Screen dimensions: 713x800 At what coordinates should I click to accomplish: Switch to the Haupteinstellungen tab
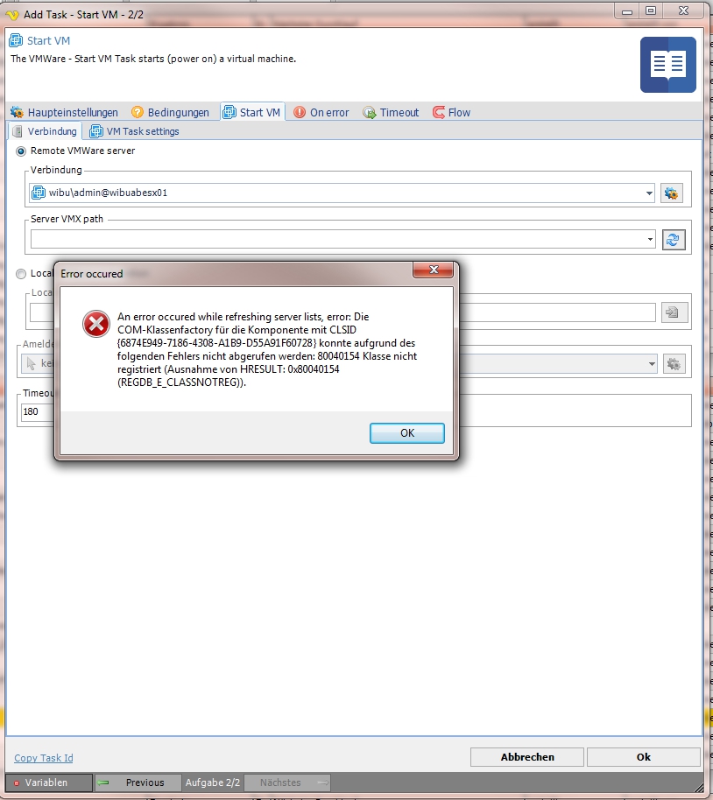(64, 112)
